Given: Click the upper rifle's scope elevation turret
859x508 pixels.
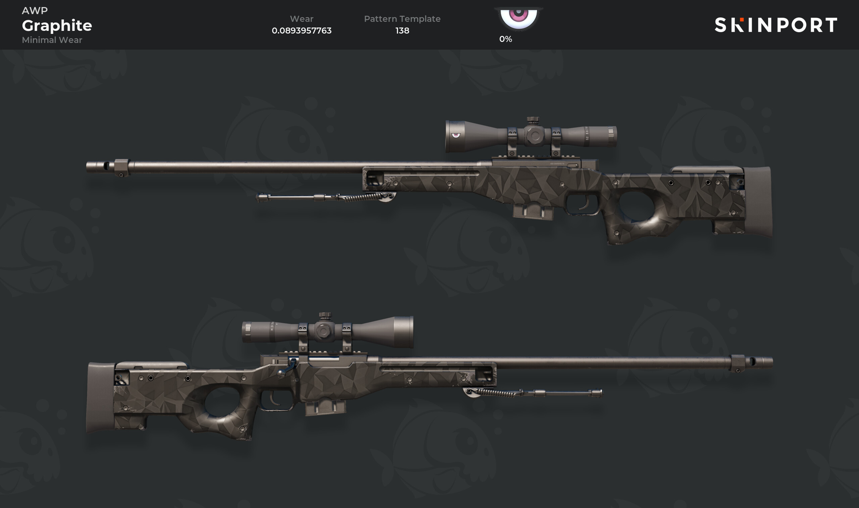Looking at the screenshot, I should 533,120.
